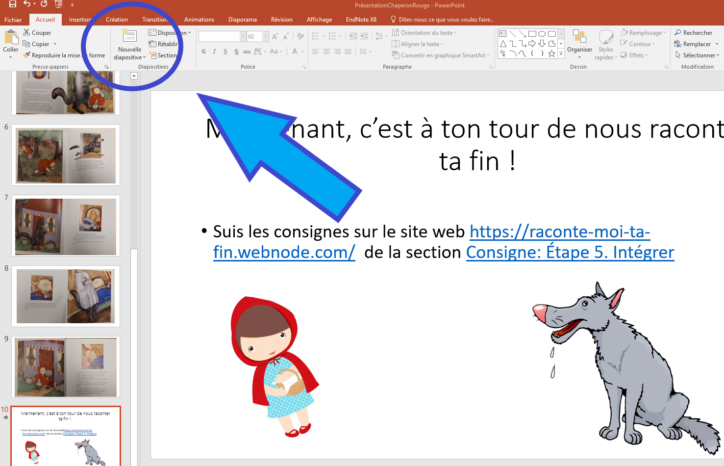
Task: Open the Affichage tab
Action: 319,20
